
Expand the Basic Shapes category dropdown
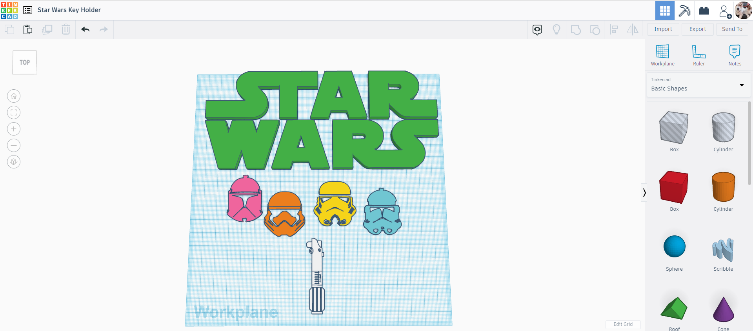[698, 85]
